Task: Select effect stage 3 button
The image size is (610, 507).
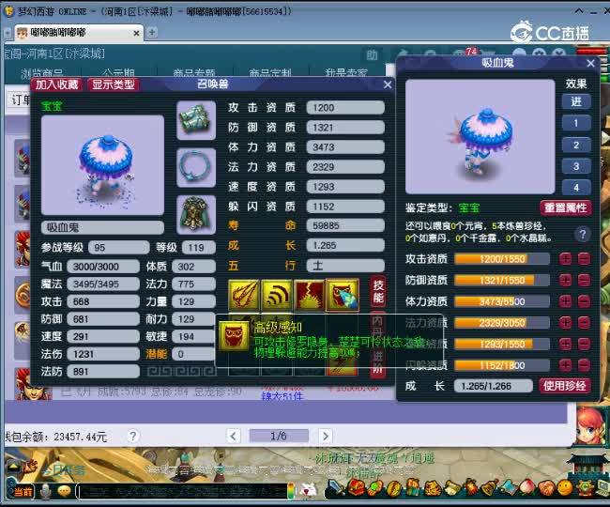Action: 576,166
